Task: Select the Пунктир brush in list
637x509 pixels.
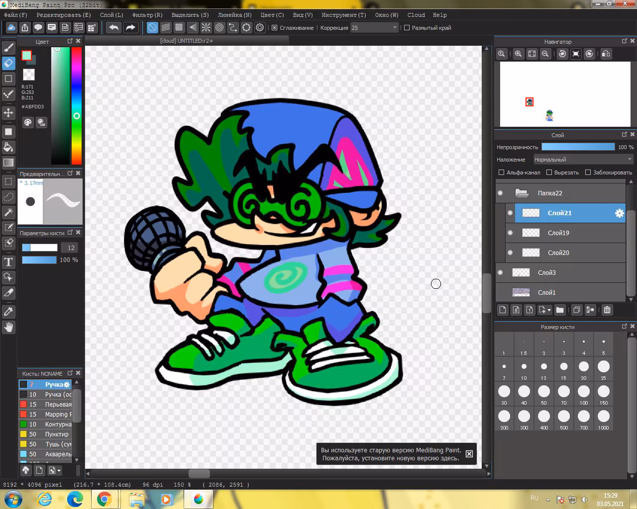Action: [x=45, y=434]
